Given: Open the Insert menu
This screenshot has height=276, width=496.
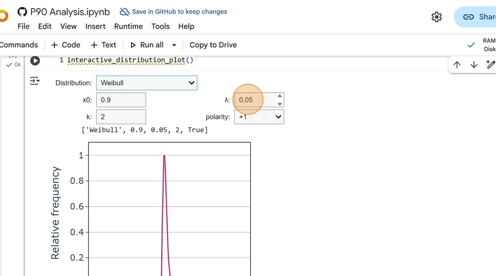Looking at the screenshot, I should [x=95, y=26].
